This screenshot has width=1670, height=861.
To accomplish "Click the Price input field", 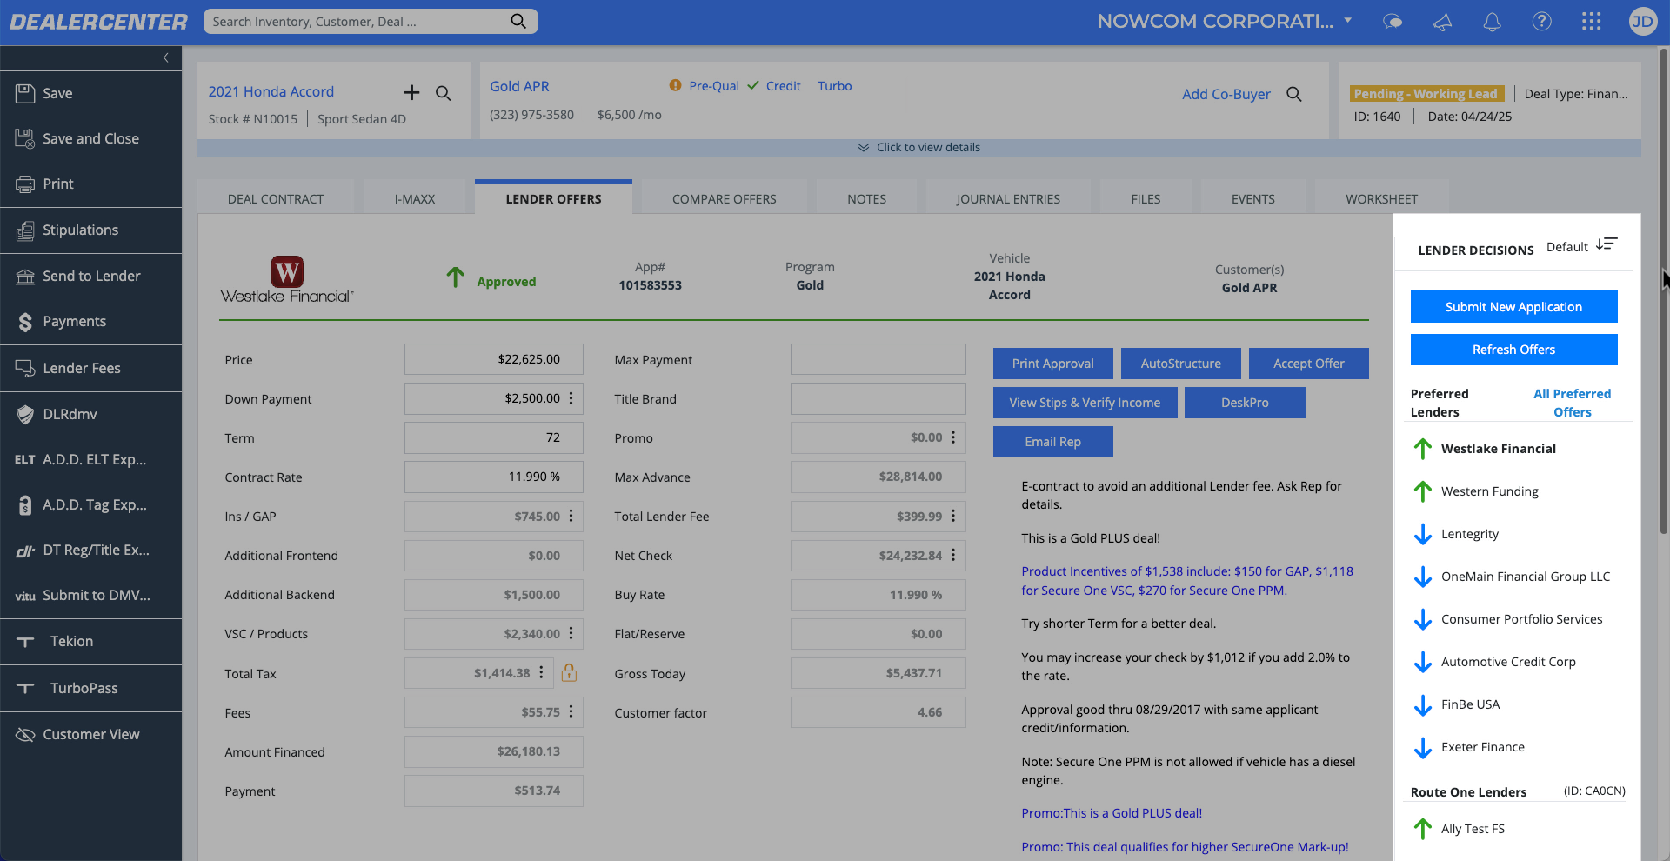I will (494, 359).
